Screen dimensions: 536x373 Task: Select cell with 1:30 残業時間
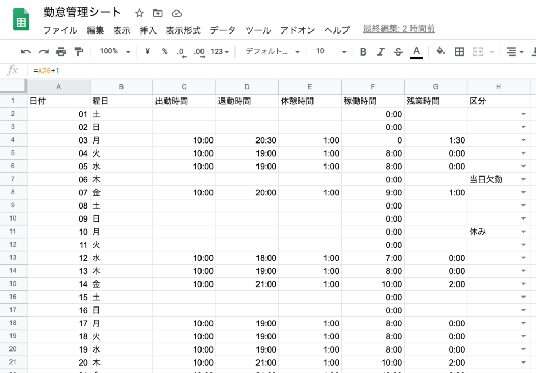coord(436,140)
